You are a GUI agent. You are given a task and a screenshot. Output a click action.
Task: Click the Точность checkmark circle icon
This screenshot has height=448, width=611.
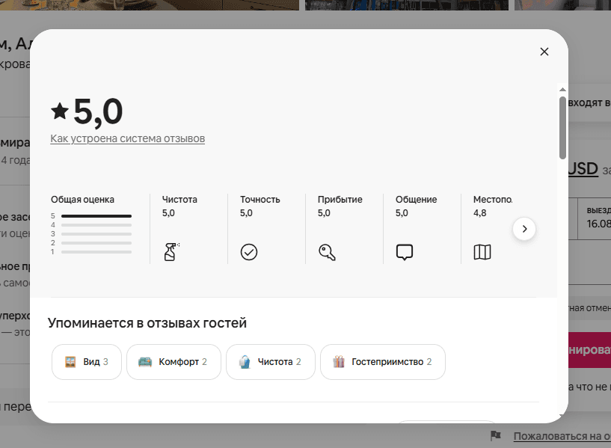(x=248, y=252)
